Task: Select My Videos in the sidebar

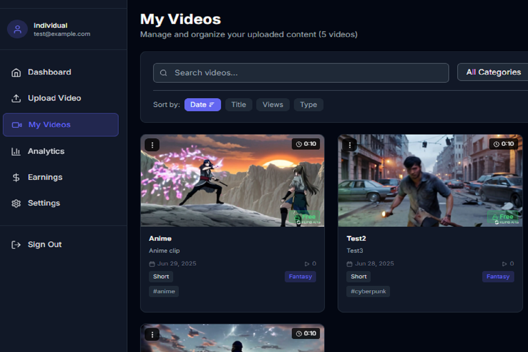Action: click(61, 125)
